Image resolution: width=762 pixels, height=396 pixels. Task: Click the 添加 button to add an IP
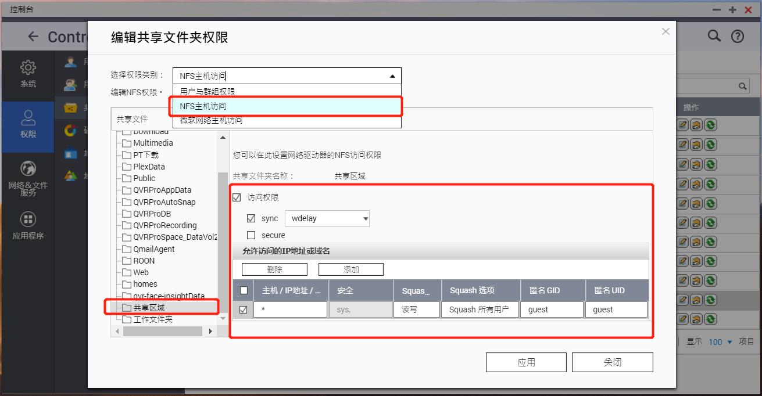pyautogui.click(x=350, y=269)
